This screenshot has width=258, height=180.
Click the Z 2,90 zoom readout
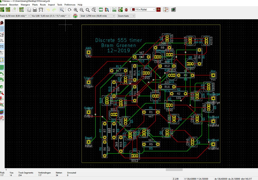coord(176,179)
